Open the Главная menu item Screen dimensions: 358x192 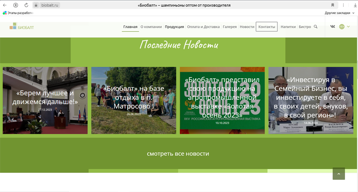click(x=130, y=27)
